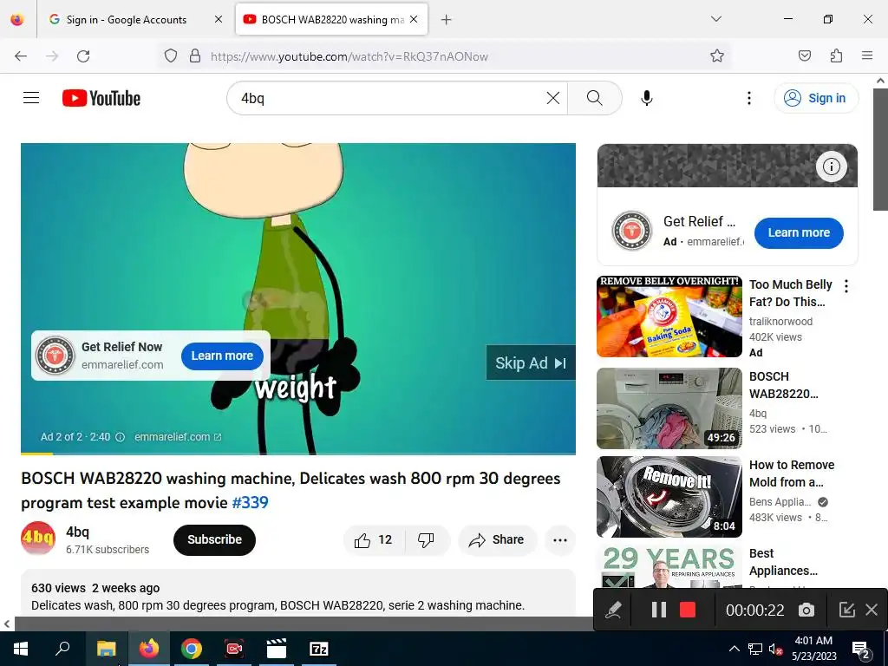Open the ad info icon in sidebar banner
Screen dimensions: 888x666
tap(831, 166)
